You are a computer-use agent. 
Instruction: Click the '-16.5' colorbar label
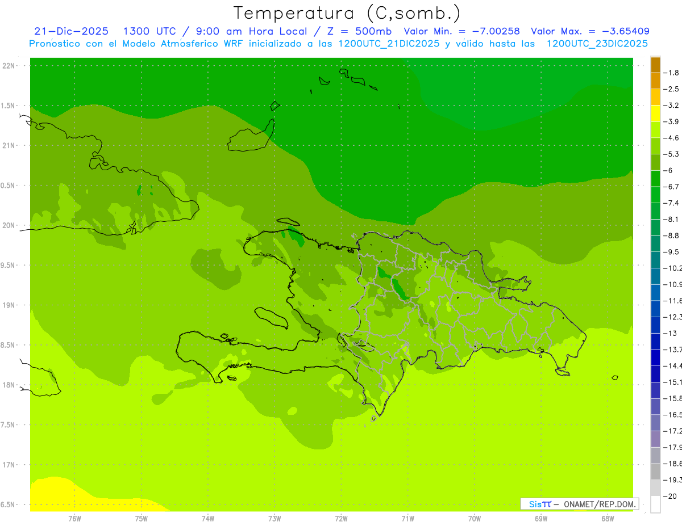pyautogui.click(x=673, y=415)
